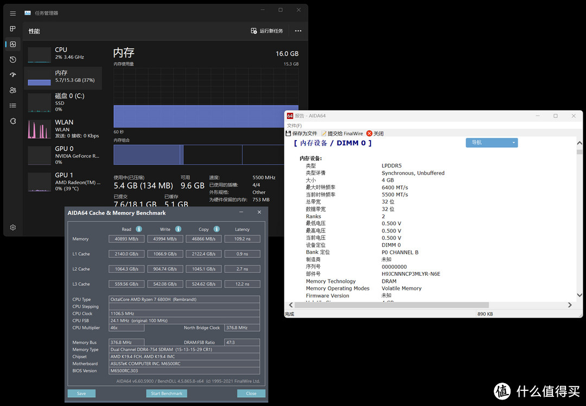Viewport: 586px width, 406px height.
Task: Open Processes page icon in Task Manager sidebar
Action: point(12,29)
